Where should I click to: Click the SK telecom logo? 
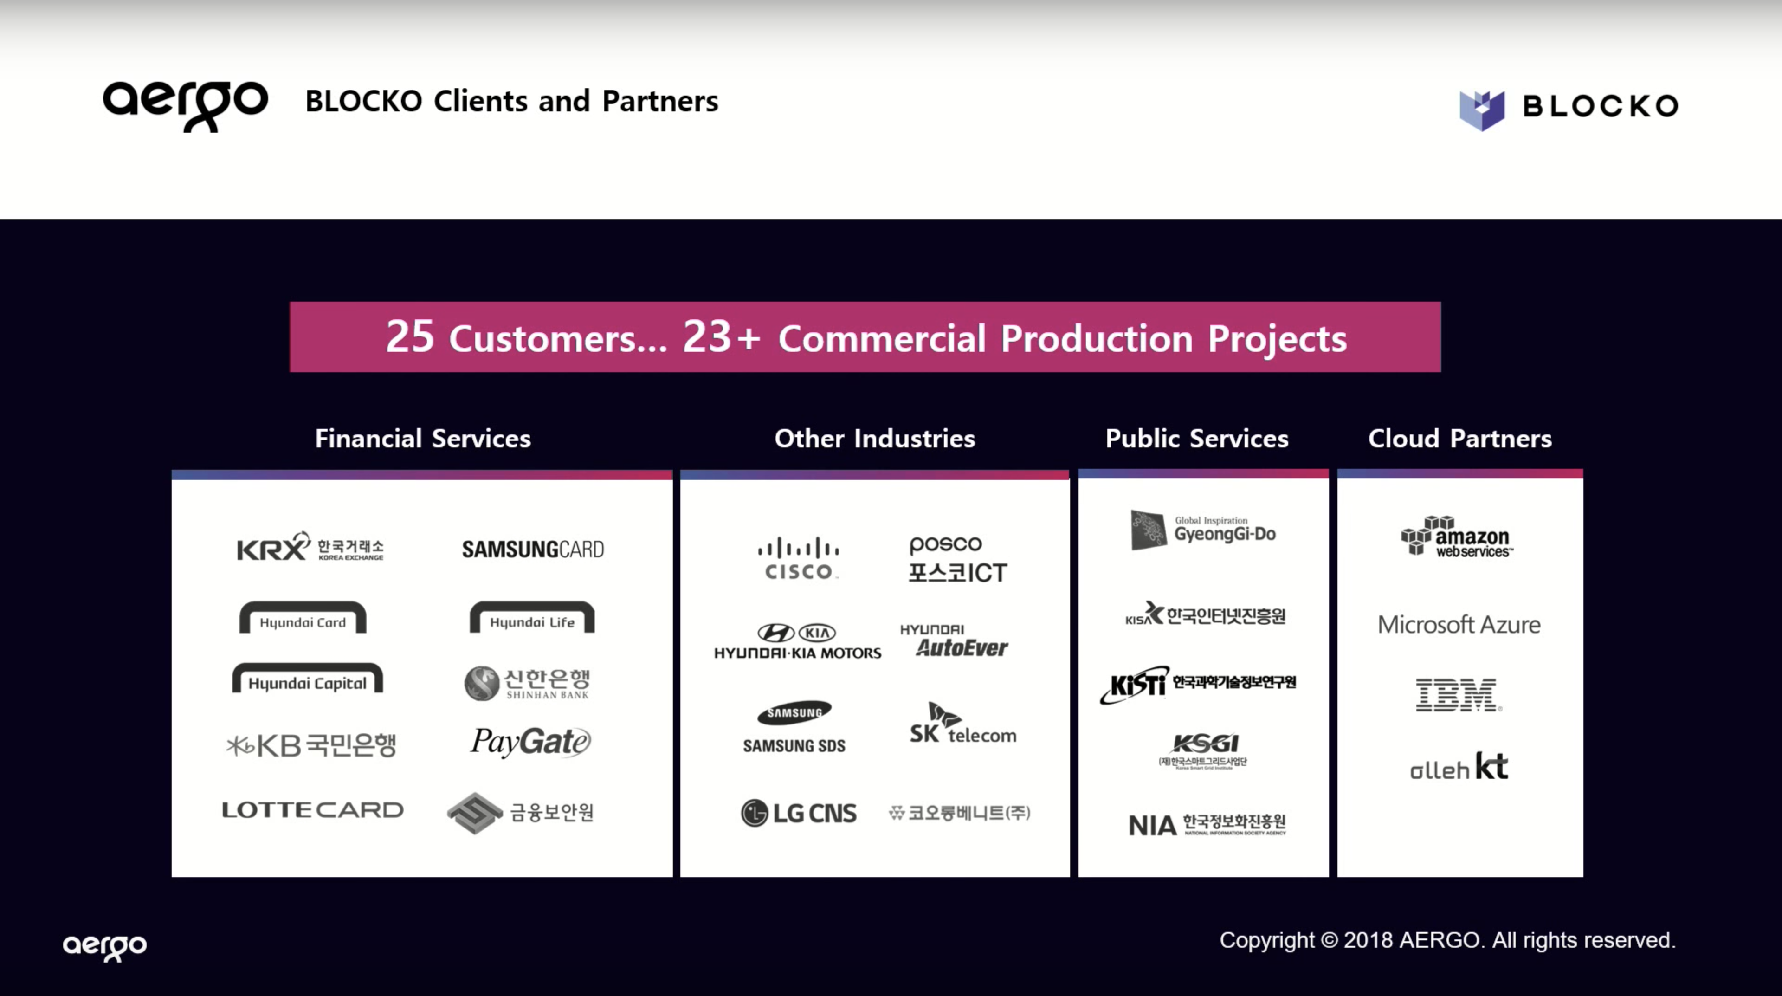point(962,724)
